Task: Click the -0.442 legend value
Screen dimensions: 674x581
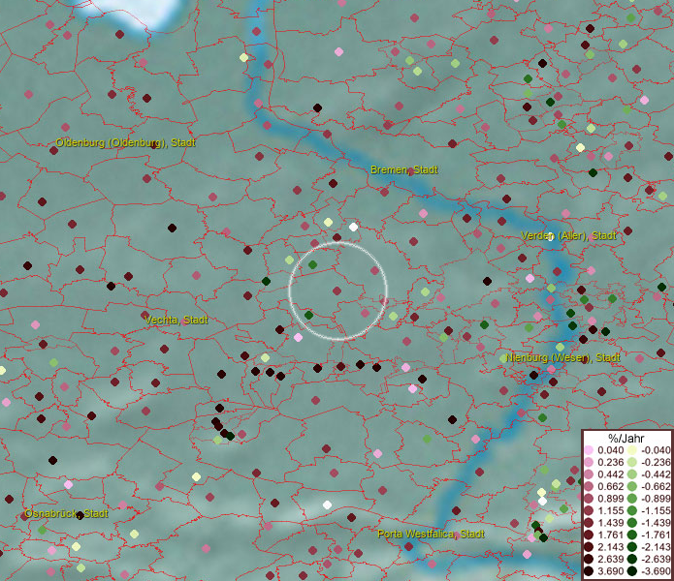Action: [656, 474]
